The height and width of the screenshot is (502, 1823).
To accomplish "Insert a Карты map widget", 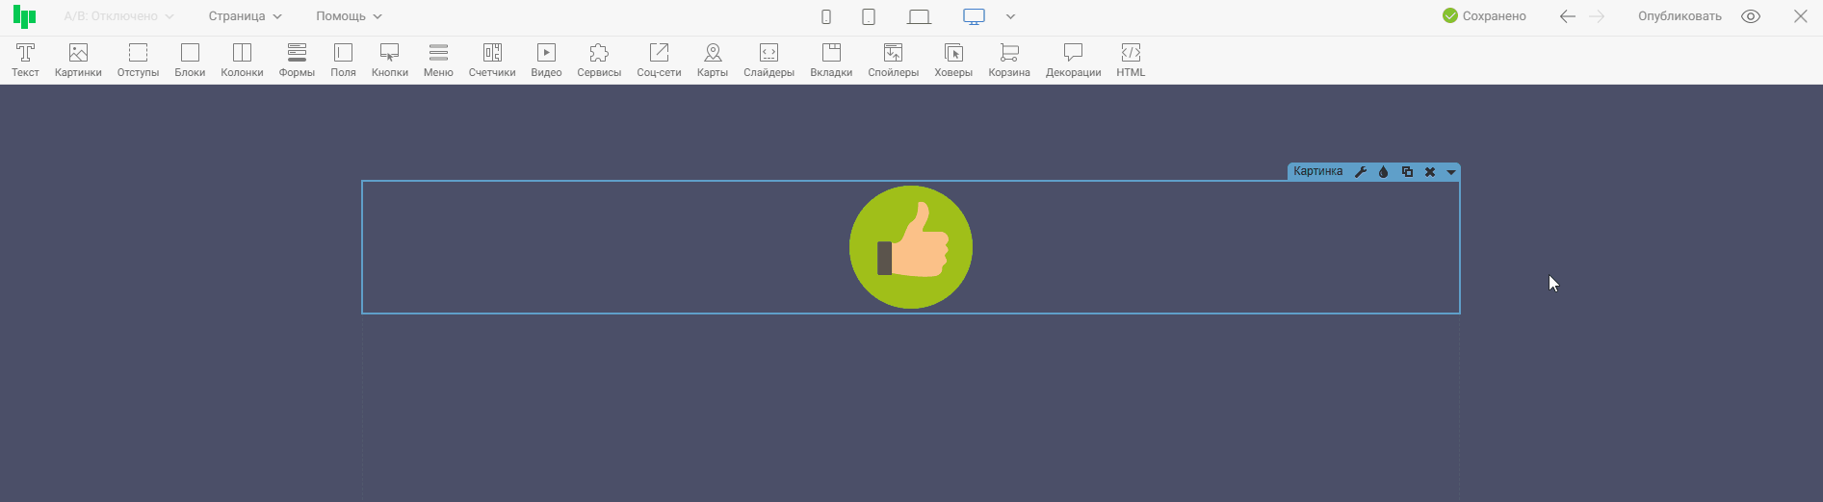I will pos(712,60).
